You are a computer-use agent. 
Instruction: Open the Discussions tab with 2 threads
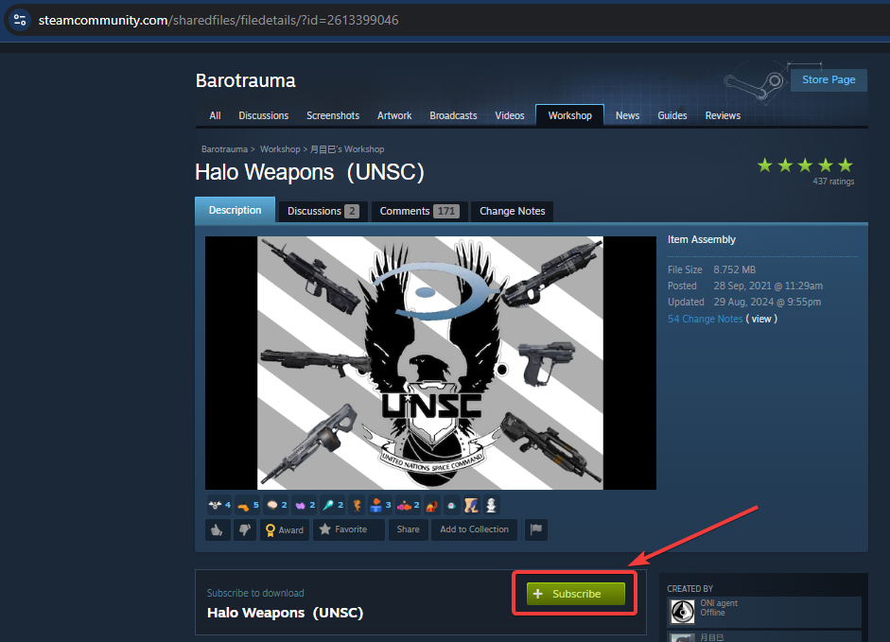pyautogui.click(x=323, y=211)
